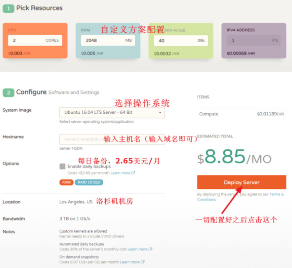Image resolution: width=292 pixels, height=268 pixels.
Task: Click the IPv4 address count field
Action: coord(248,40)
